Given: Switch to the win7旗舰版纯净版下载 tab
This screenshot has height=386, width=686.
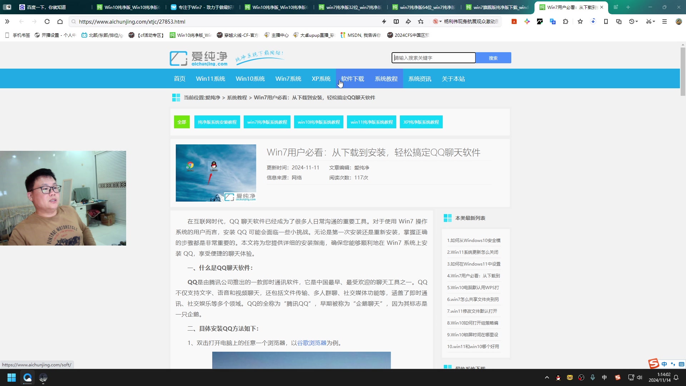Looking at the screenshot, I should click(497, 7).
